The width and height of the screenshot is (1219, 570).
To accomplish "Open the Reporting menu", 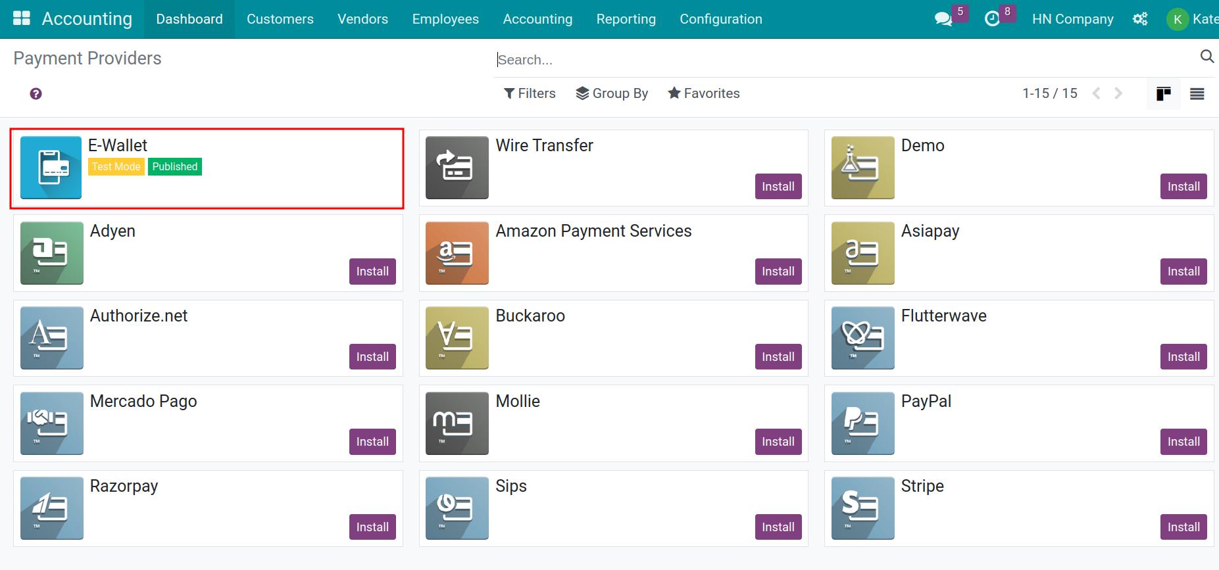I will pyautogui.click(x=626, y=19).
